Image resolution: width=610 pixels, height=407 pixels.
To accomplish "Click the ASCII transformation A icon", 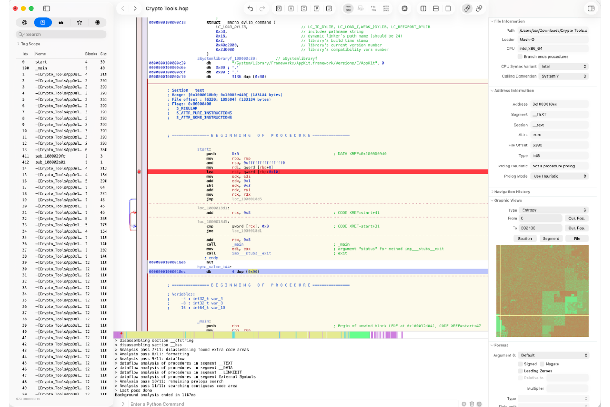I will (290, 8).
